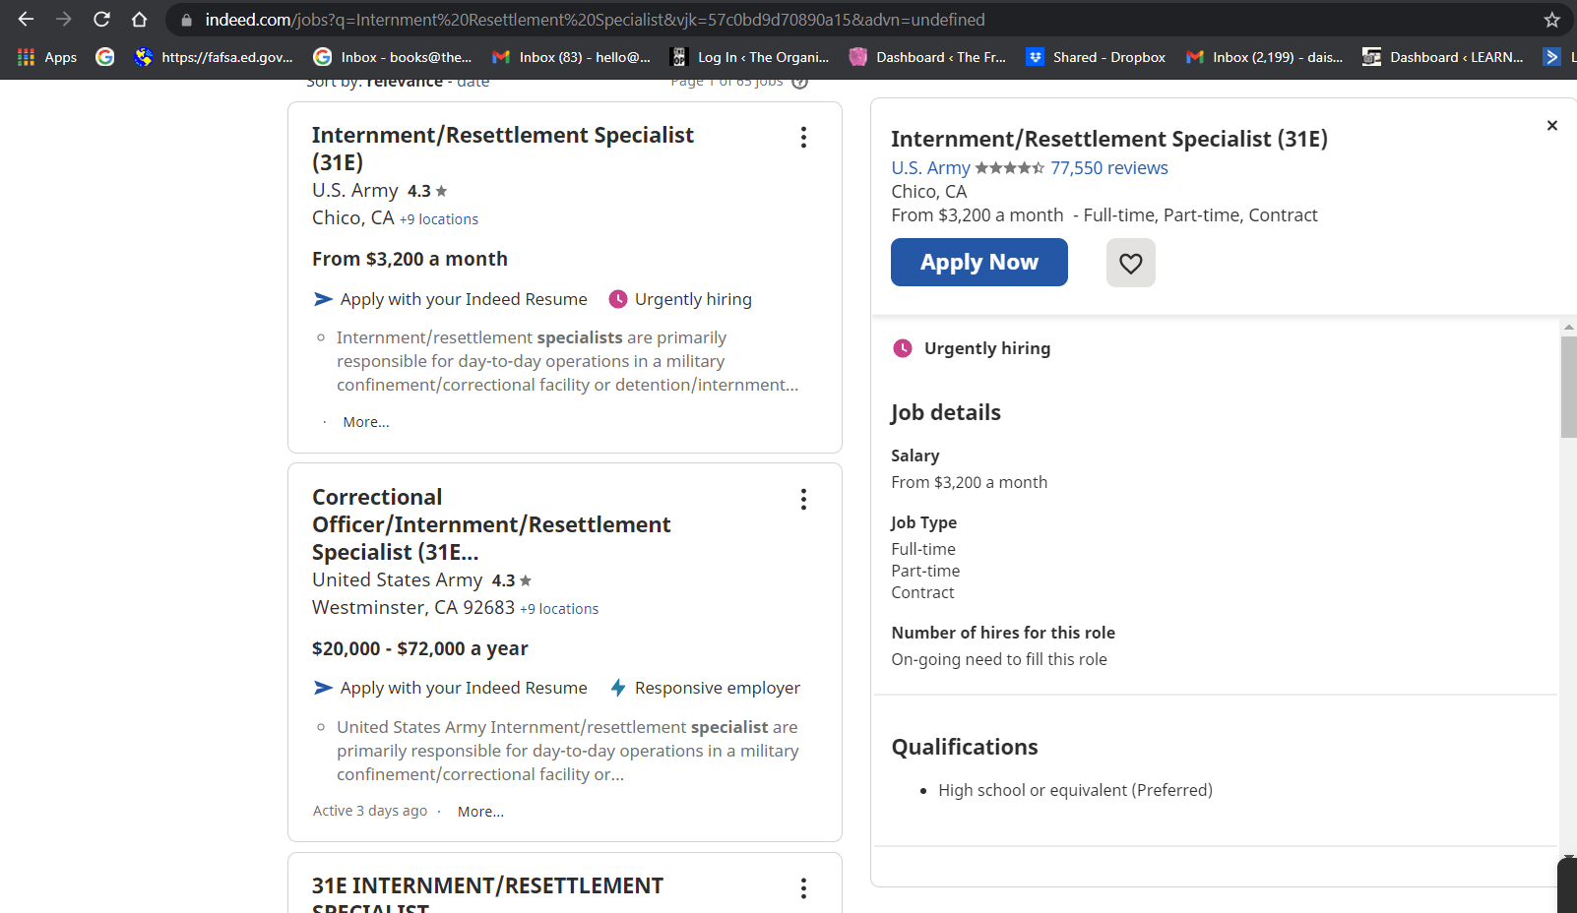This screenshot has width=1577, height=913.
Task: View the 77,550 reviews link
Action: [x=1108, y=168]
